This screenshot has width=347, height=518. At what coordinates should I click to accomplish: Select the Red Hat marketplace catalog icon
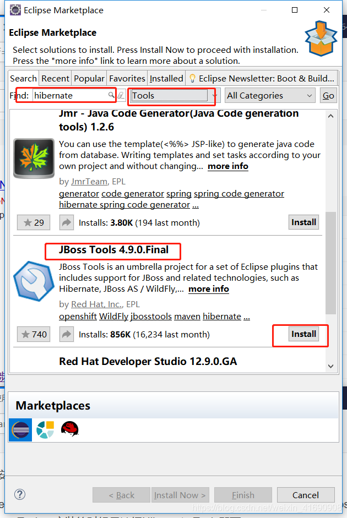tap(70, 429)
